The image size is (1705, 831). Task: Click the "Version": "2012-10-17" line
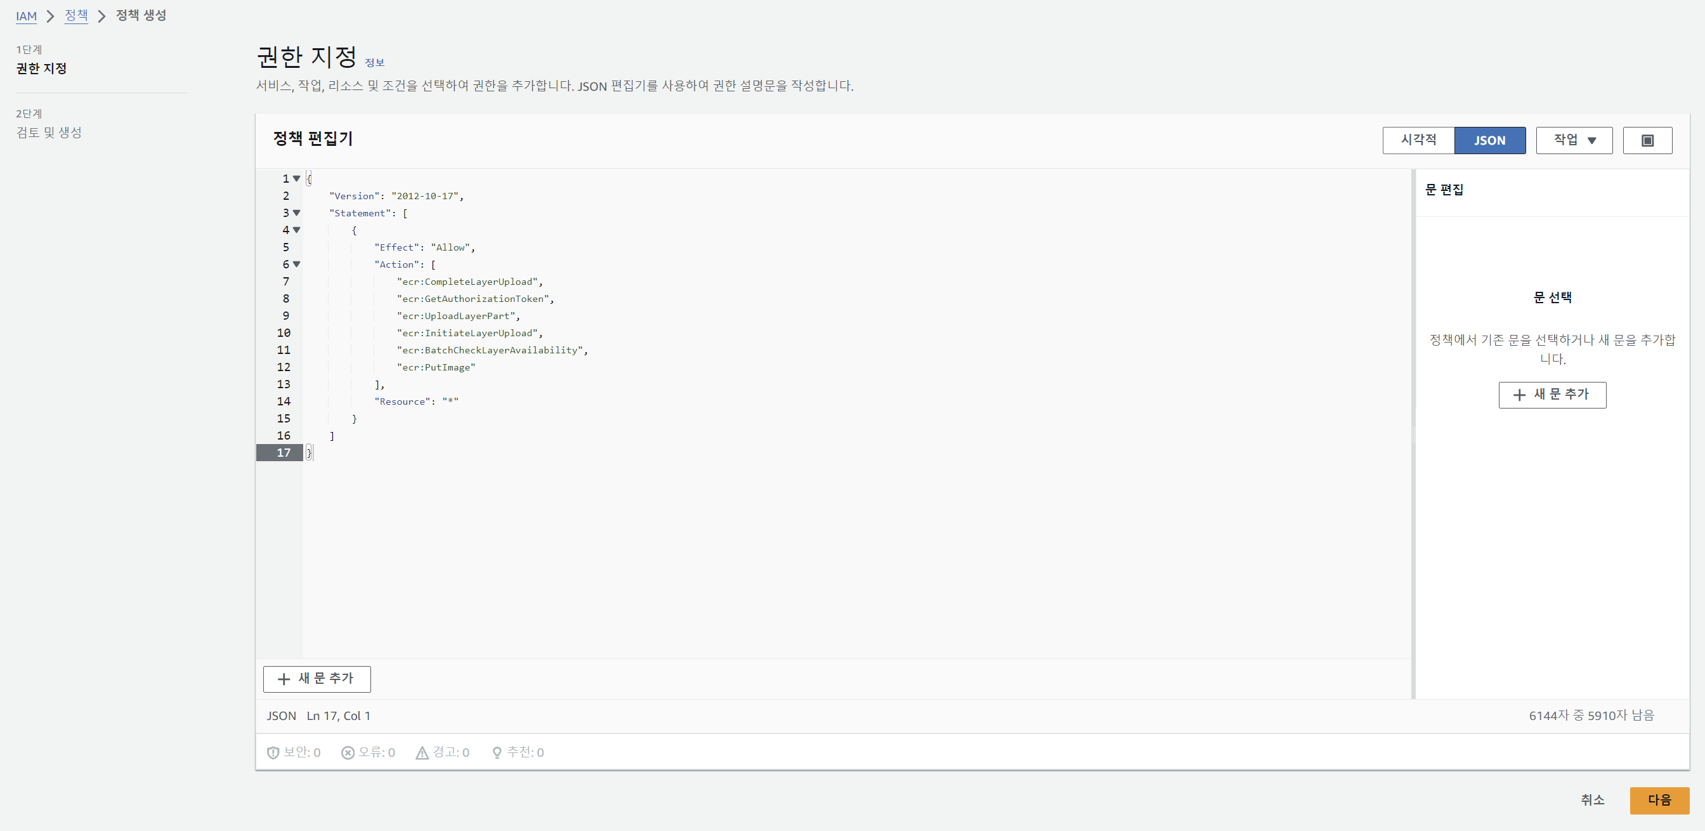(x=396, y=196)
